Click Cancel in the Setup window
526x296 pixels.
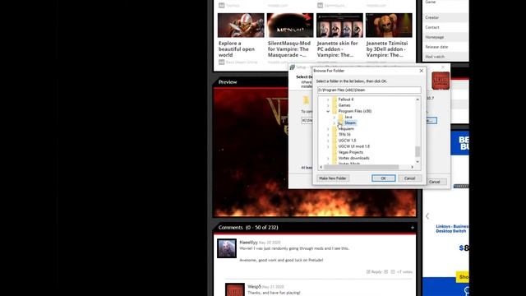coord(435,182)
